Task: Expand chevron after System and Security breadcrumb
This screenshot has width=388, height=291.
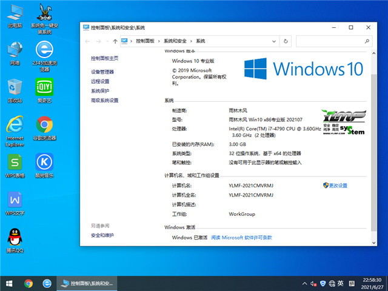Action: 192,41
